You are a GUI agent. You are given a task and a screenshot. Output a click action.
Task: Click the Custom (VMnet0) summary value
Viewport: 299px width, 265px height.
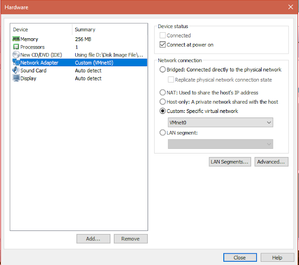tap(94, 63)
